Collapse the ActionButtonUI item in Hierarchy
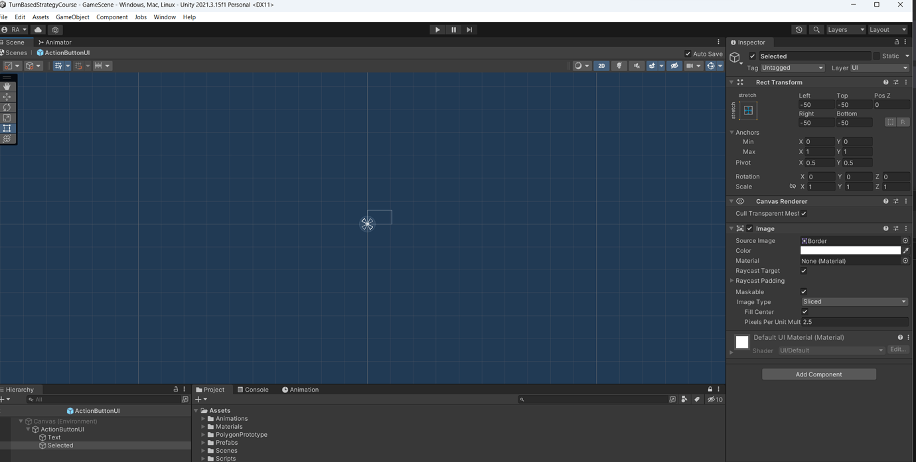The width and height of the screenshot is (916, 462). point(27,429)
